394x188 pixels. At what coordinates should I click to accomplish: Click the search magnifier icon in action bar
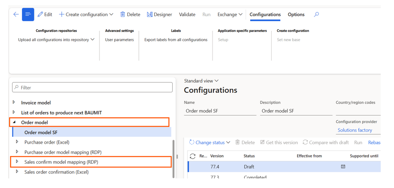[x=317, y=15]
